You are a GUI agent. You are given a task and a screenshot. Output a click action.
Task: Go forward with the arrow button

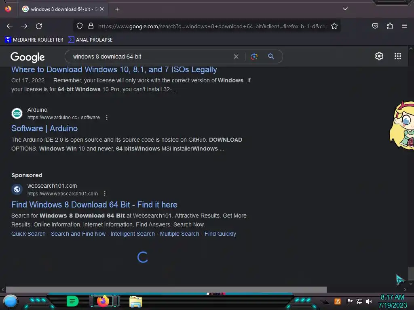pos(24,26)
